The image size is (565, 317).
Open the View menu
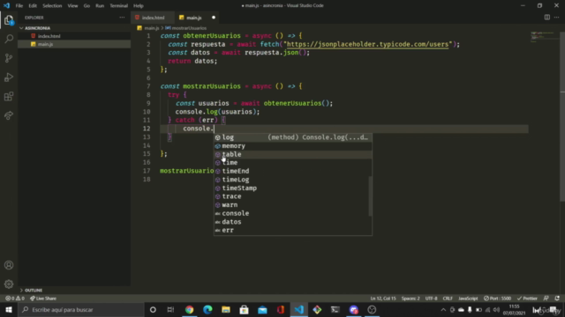pyautogui.click(x=72, y=6)
